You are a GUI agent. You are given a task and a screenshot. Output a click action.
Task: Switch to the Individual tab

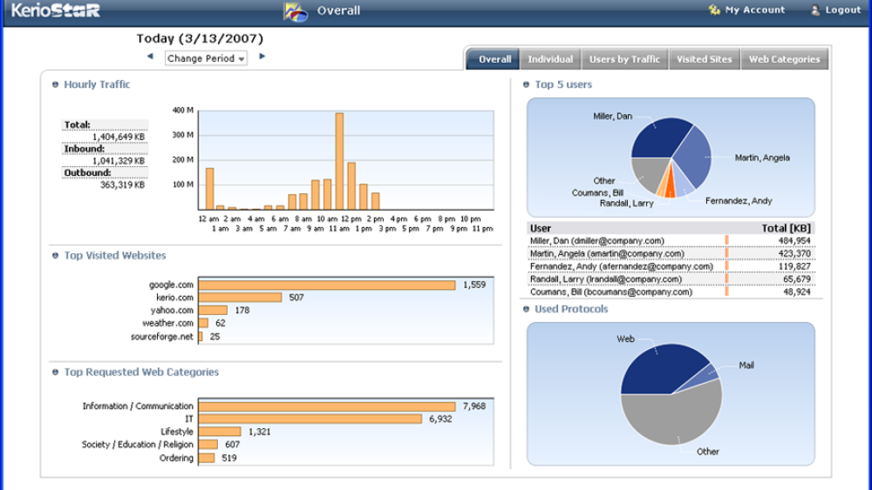point(550,59)
